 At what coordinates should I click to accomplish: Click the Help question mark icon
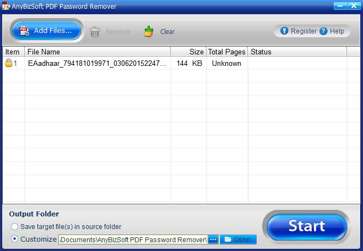click(323, 31)
